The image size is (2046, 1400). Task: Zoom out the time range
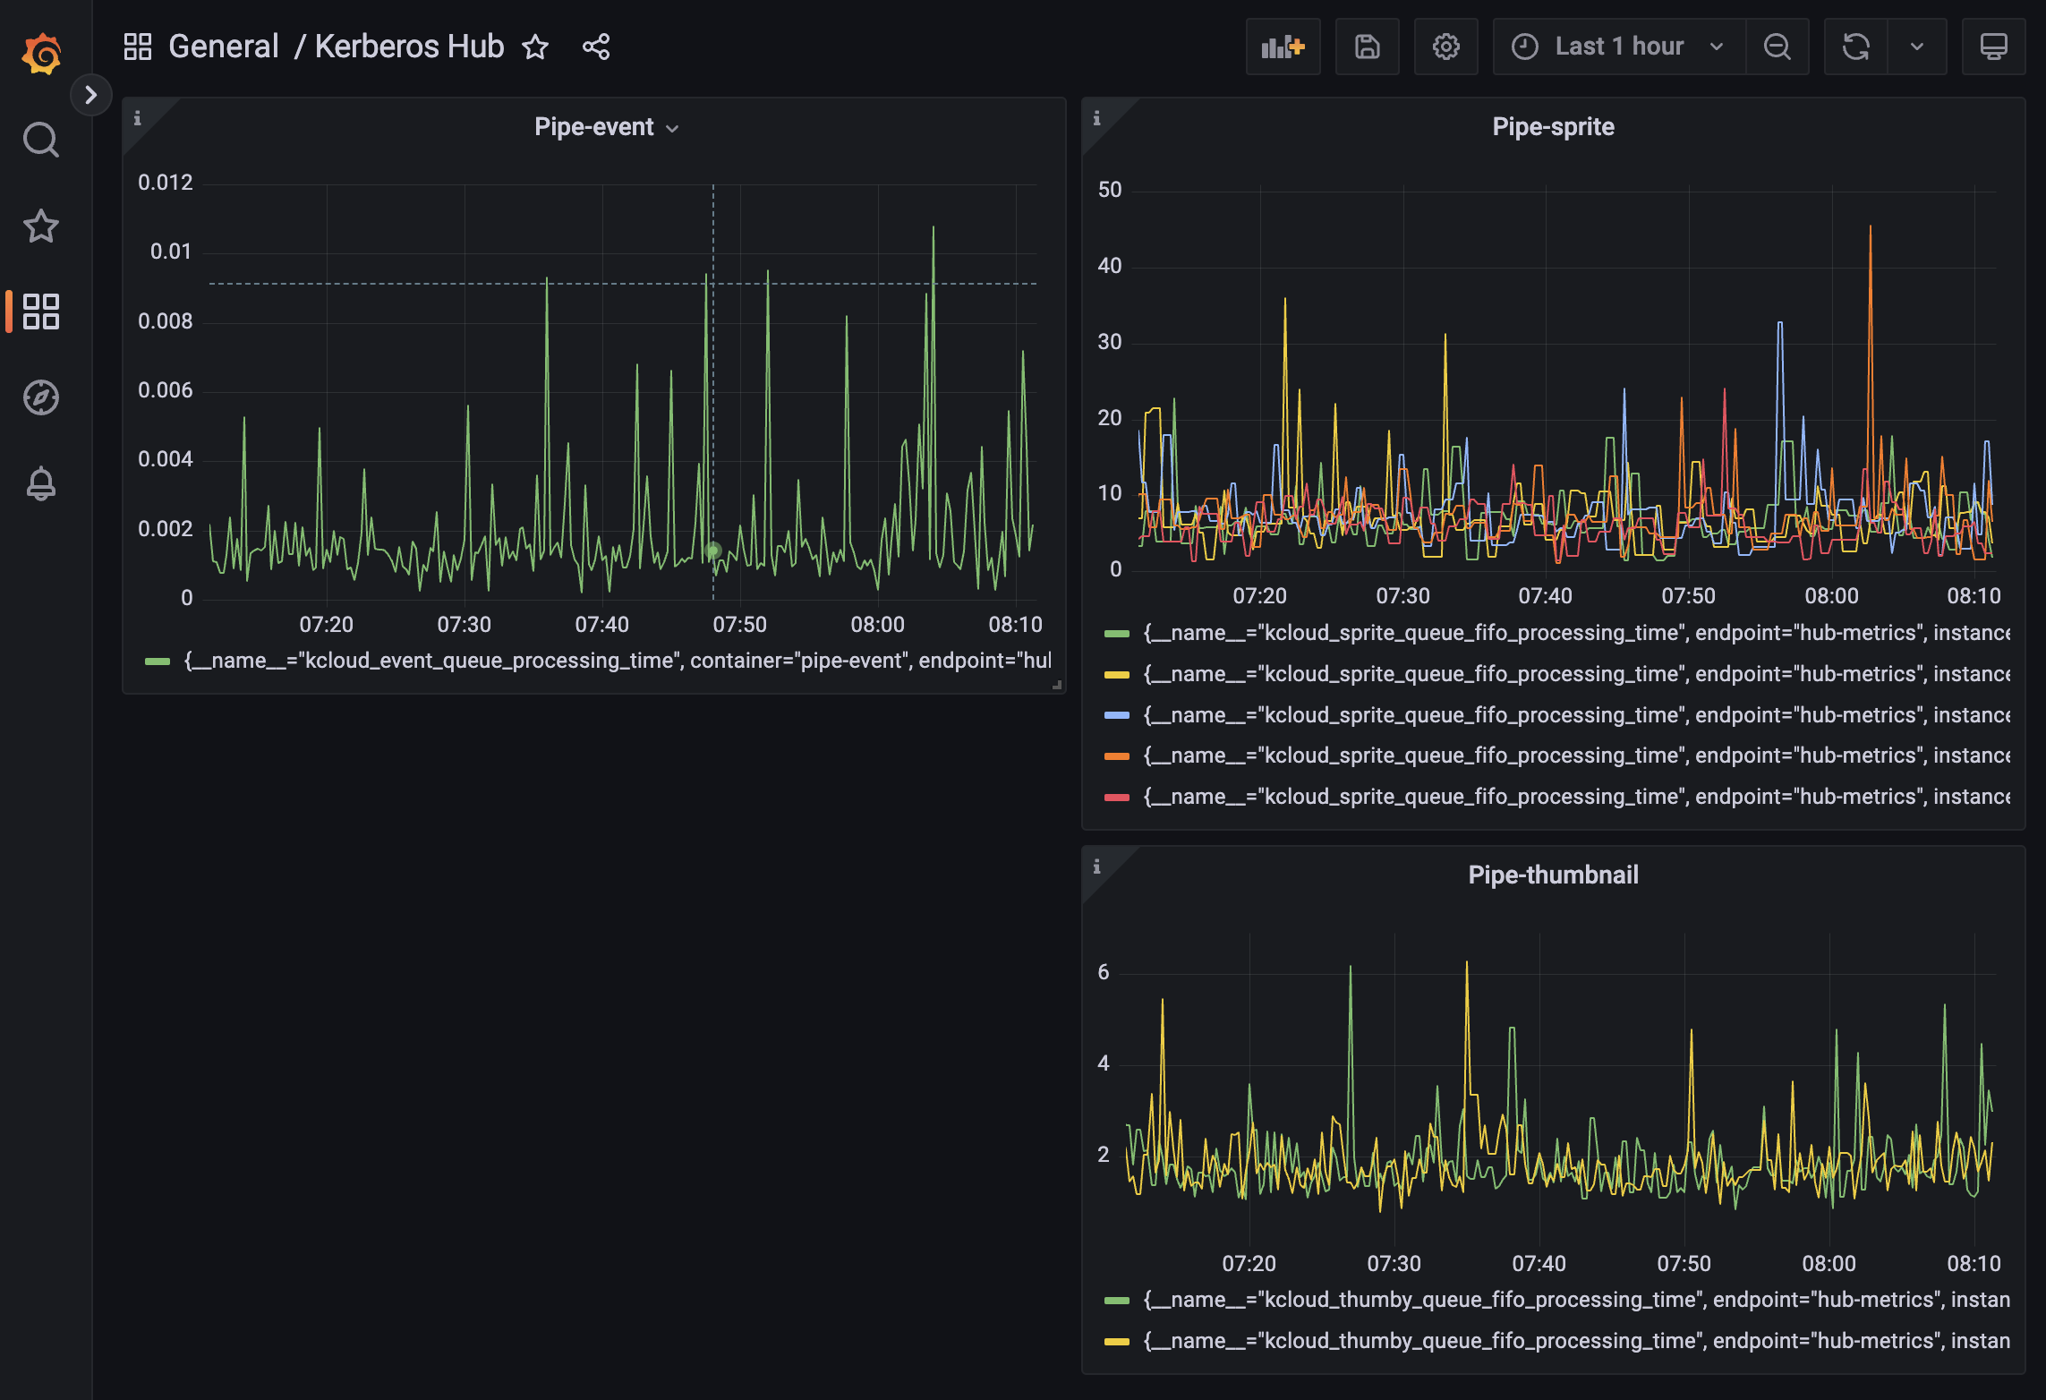coord(1777,47)
